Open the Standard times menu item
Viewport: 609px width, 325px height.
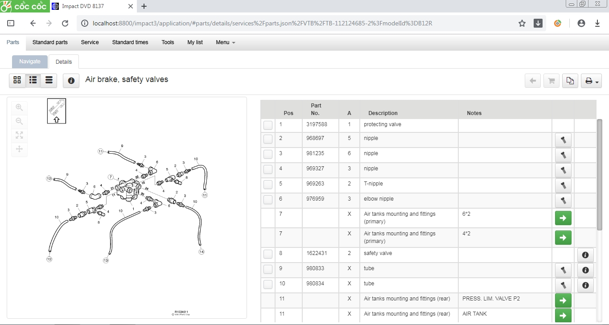point(130,42)
